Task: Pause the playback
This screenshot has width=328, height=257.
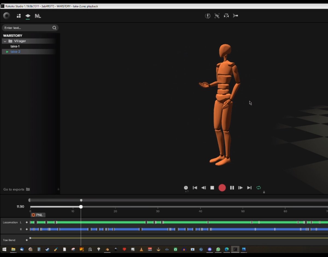Action: [232, 188]
